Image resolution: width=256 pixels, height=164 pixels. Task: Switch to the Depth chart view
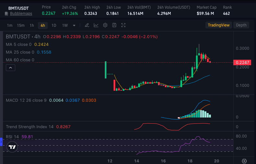pos(241,25)
